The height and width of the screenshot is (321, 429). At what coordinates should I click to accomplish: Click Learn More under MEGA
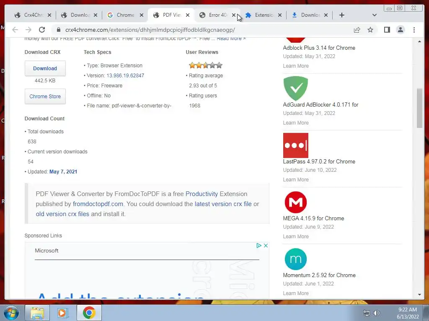point(296,237)
